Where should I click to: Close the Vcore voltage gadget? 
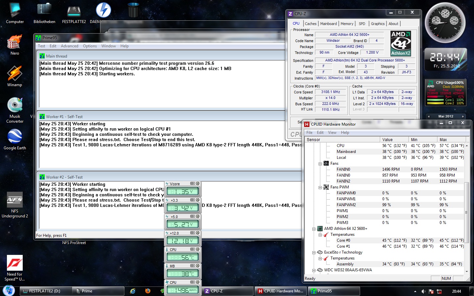(x=197, y=184)
